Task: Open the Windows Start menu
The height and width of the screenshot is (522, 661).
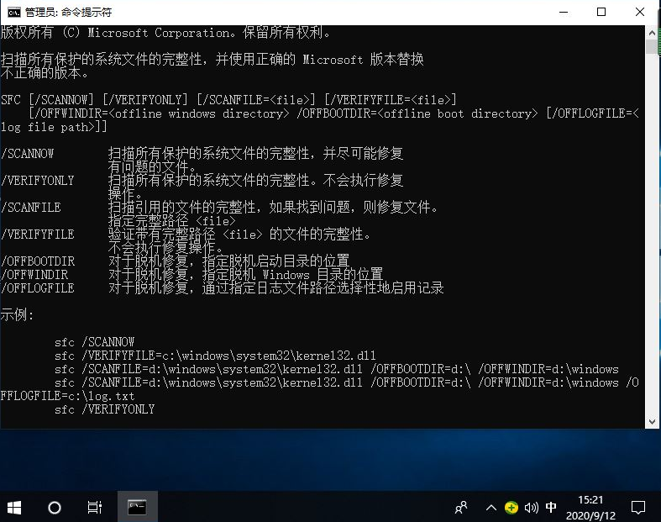Action: pyautogui.click(x=14, y=507)
